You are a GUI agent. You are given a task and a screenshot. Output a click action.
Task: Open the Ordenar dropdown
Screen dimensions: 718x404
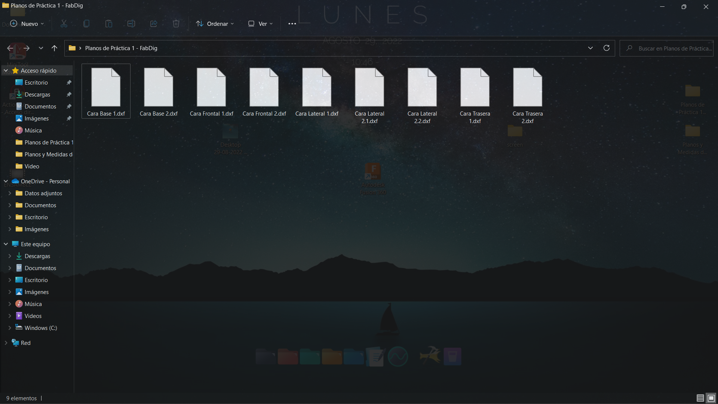click(x=215, y=24)
